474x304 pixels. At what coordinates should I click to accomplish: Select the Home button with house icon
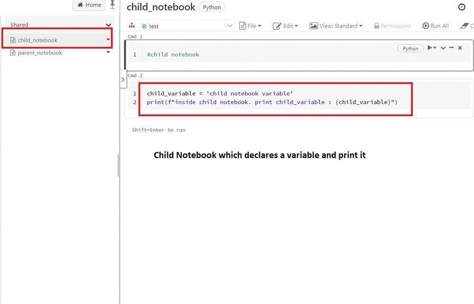[x=89, y=5]
